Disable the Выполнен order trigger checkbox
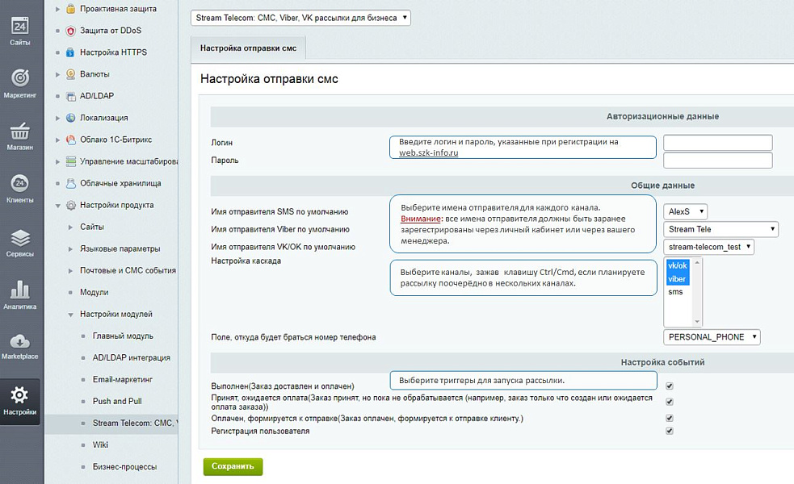 [668, 386]
